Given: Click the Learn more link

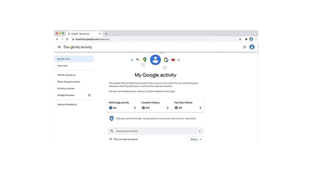Looking at the screenshot, I should pos(190,118).
